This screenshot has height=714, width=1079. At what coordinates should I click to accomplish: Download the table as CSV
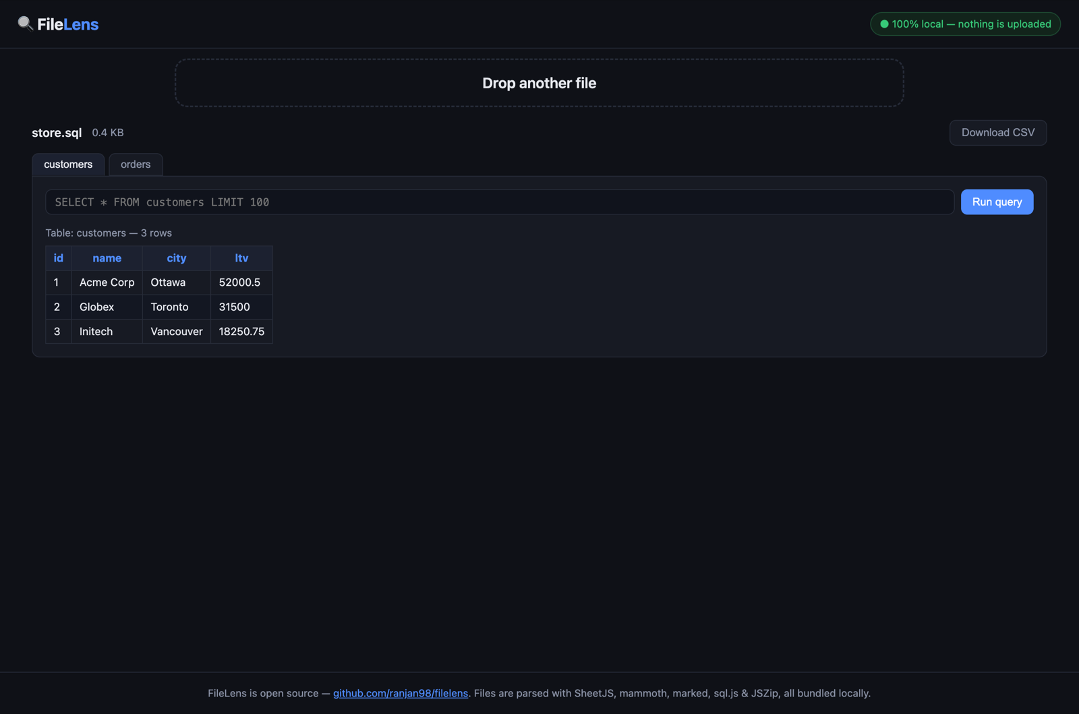[x=997, y=133]
